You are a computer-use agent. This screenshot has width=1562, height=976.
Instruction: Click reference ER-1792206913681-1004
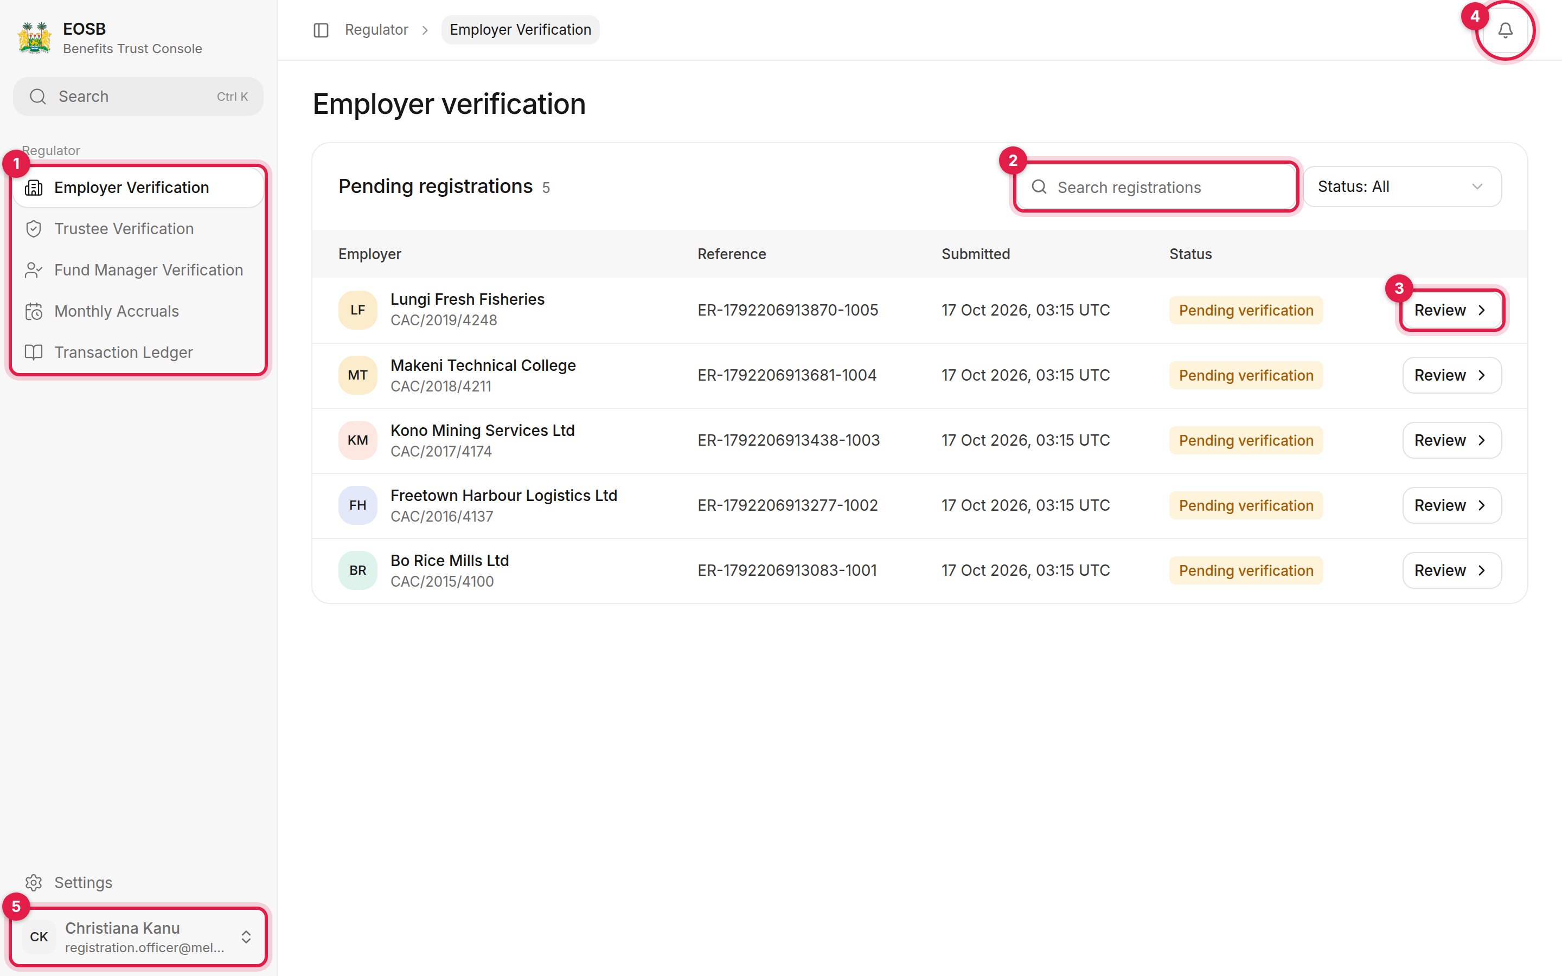pyautogui.click(x=787, y=376)
